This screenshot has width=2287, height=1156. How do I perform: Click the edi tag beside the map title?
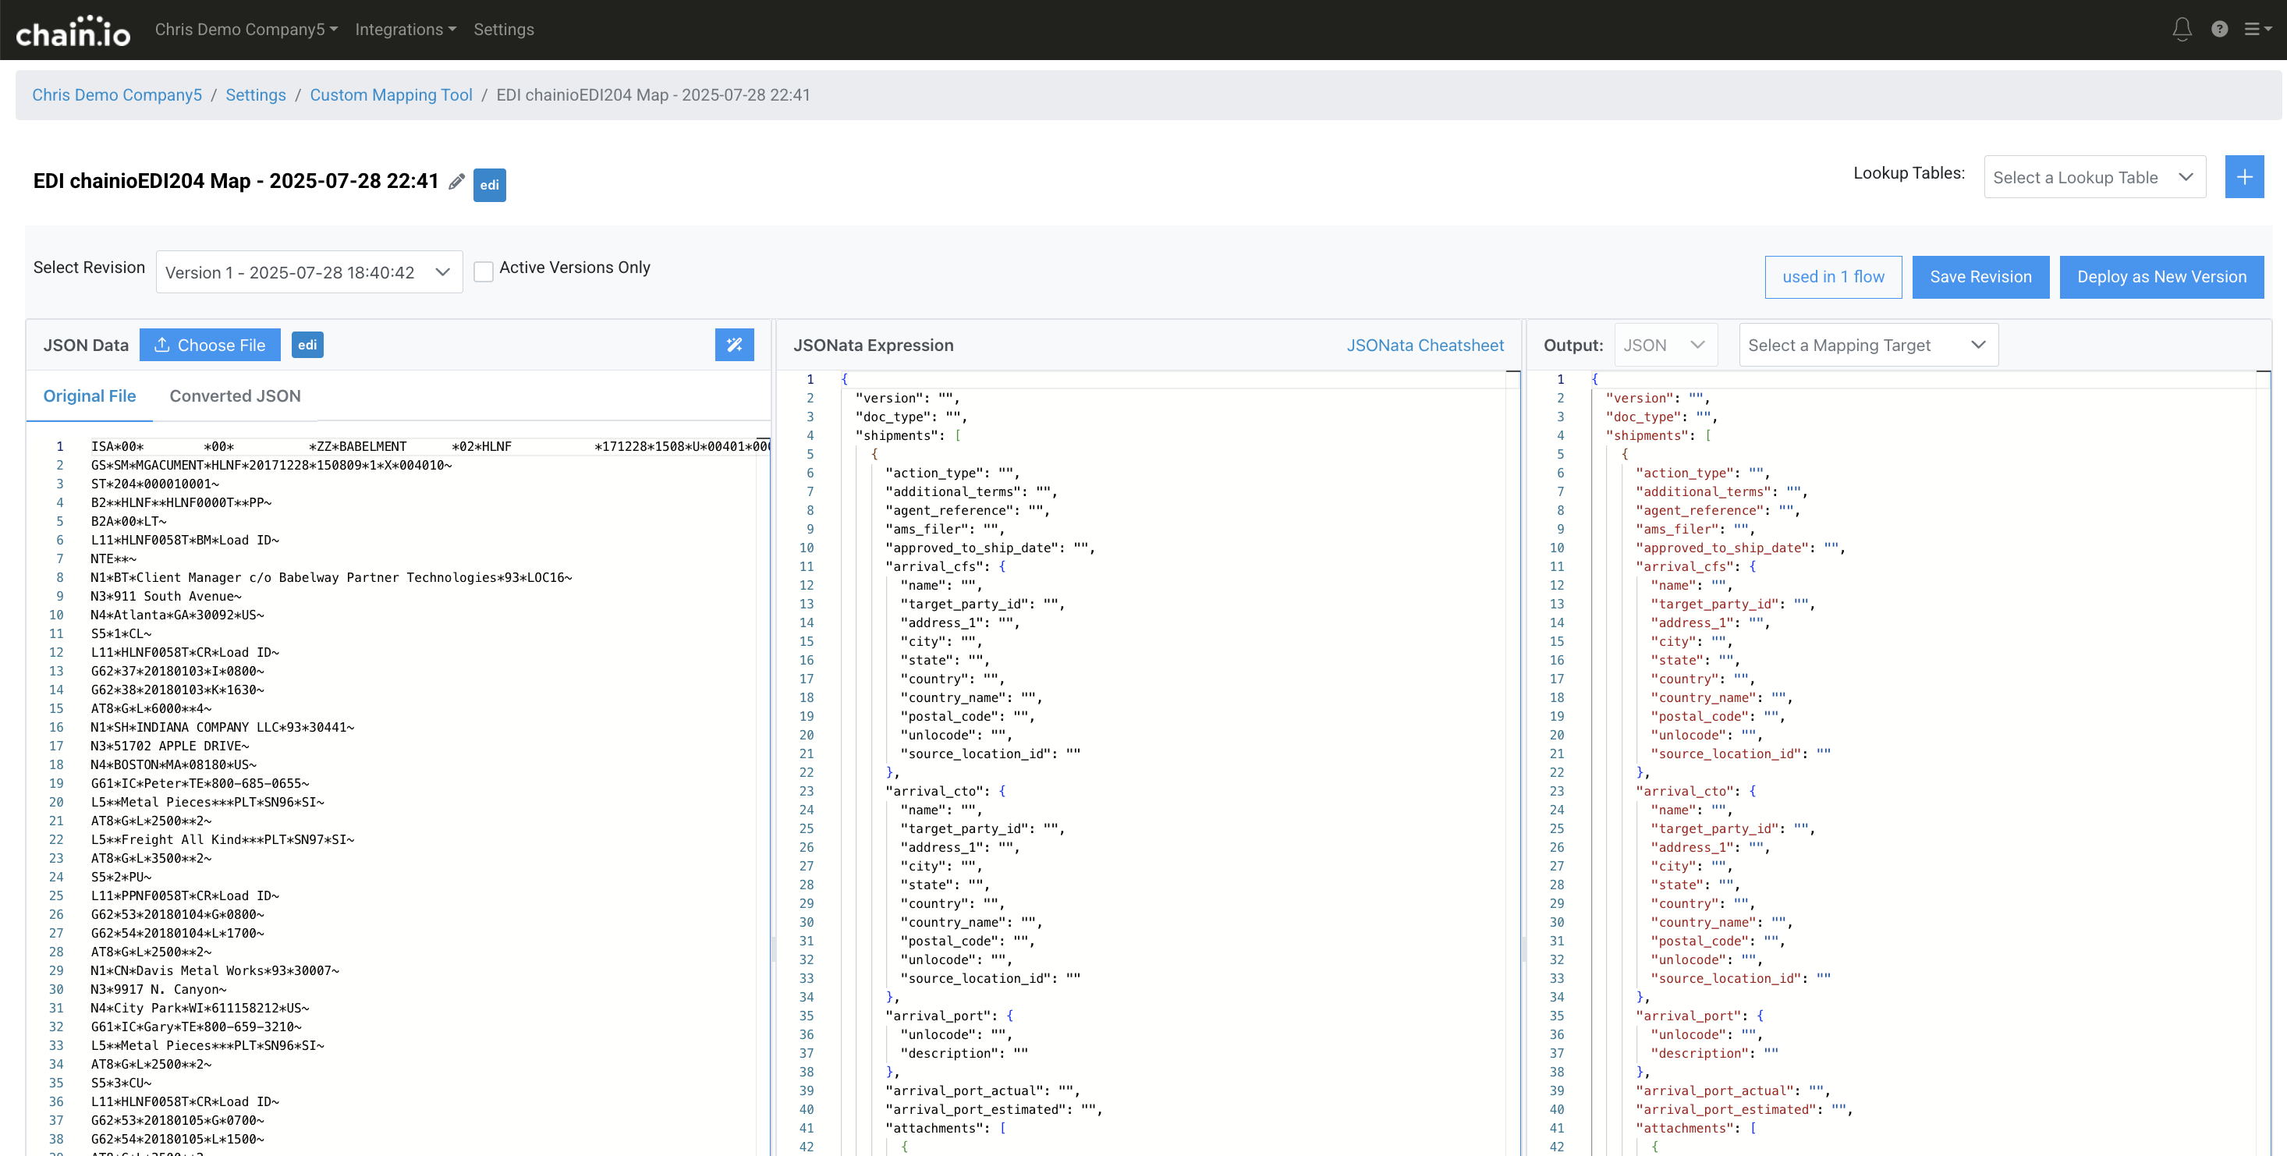click(489, 185)
